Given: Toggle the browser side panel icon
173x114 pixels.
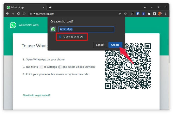Looking at the screenshot, I should [x=154, y=14].
